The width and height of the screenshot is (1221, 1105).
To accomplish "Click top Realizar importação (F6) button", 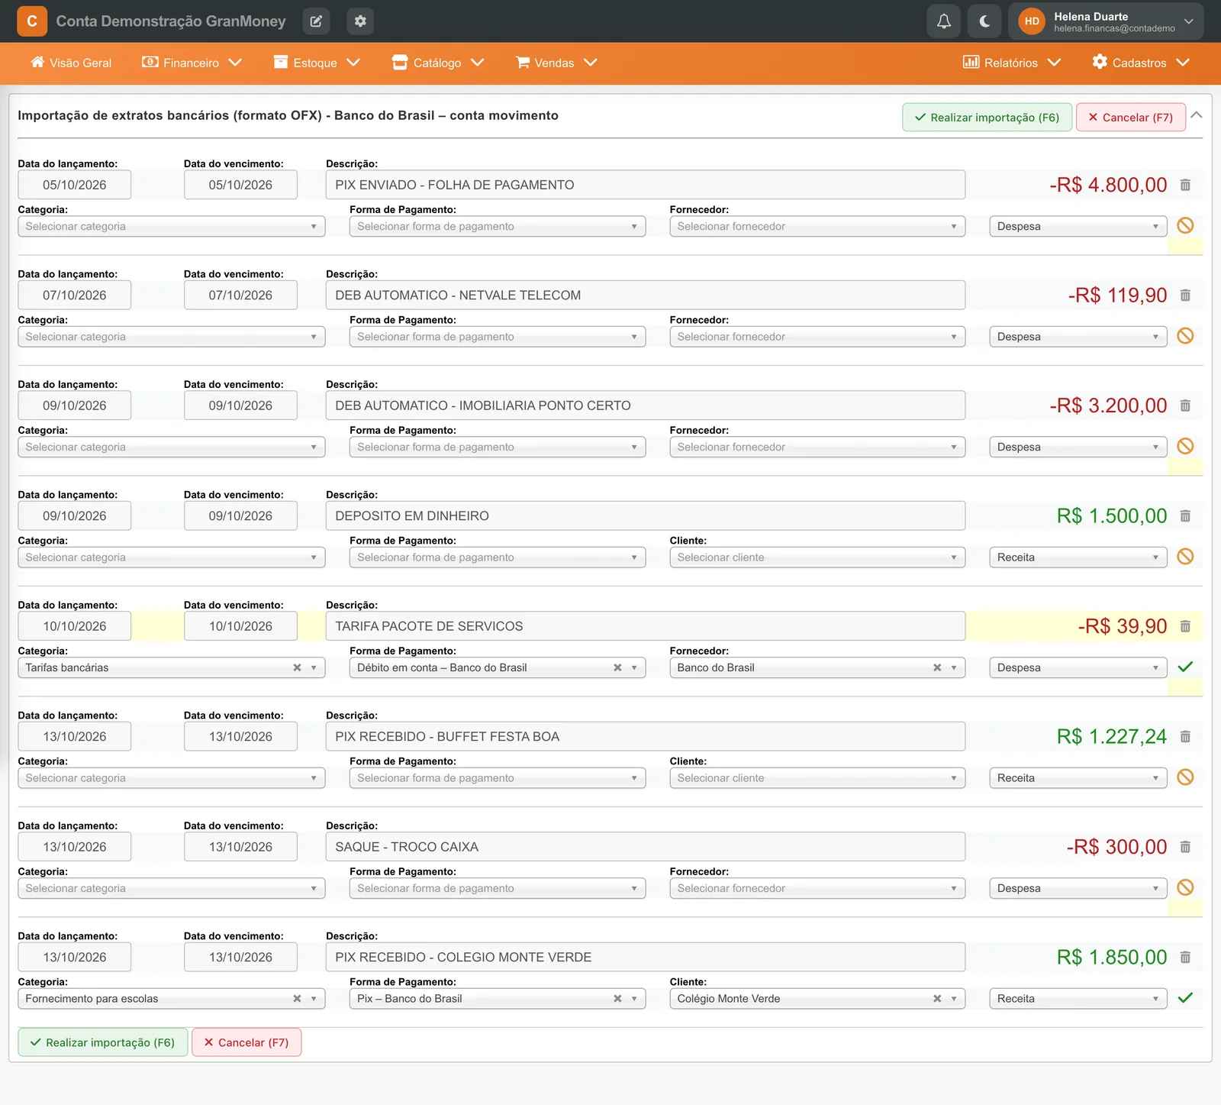I will (987, 118).
